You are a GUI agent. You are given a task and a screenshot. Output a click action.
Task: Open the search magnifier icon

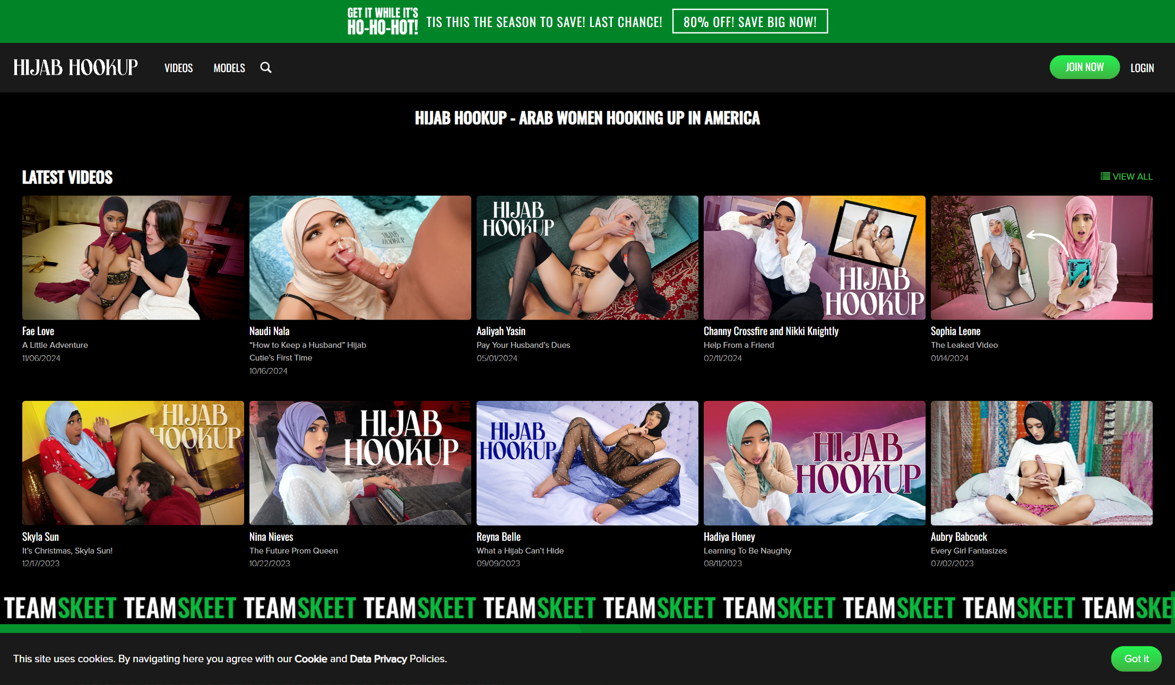[266, 68]
